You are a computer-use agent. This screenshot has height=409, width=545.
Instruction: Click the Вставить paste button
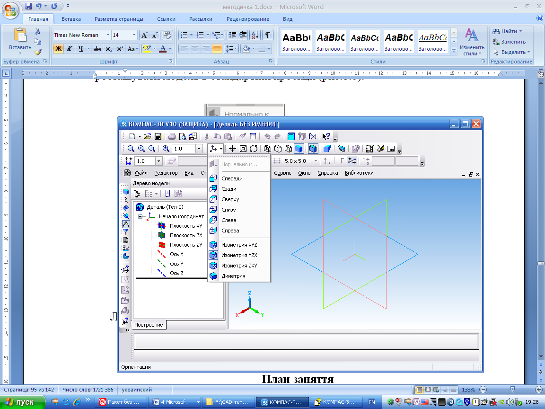tap(20, 41)
